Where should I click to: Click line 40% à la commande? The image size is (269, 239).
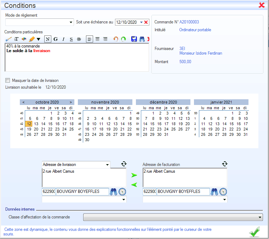tap(23, 46)
